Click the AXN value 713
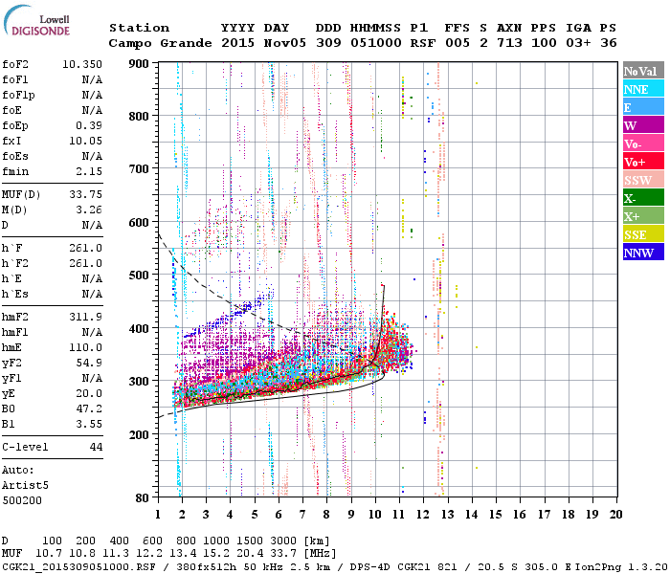670x574 pixels. coord(509,43)
